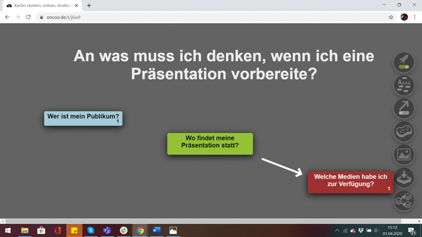Click the download icon in the sidebar

pos(404,177)
